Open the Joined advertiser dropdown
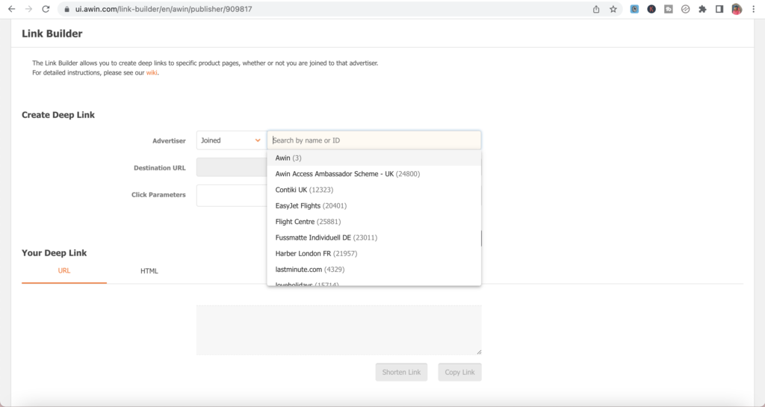 tap(232, 140)
